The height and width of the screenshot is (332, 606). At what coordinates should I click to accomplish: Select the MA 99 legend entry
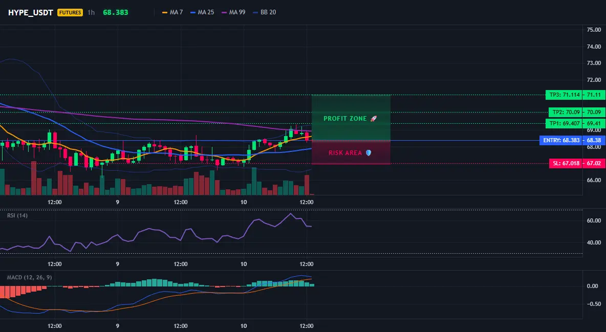click(x=233, y=12)
